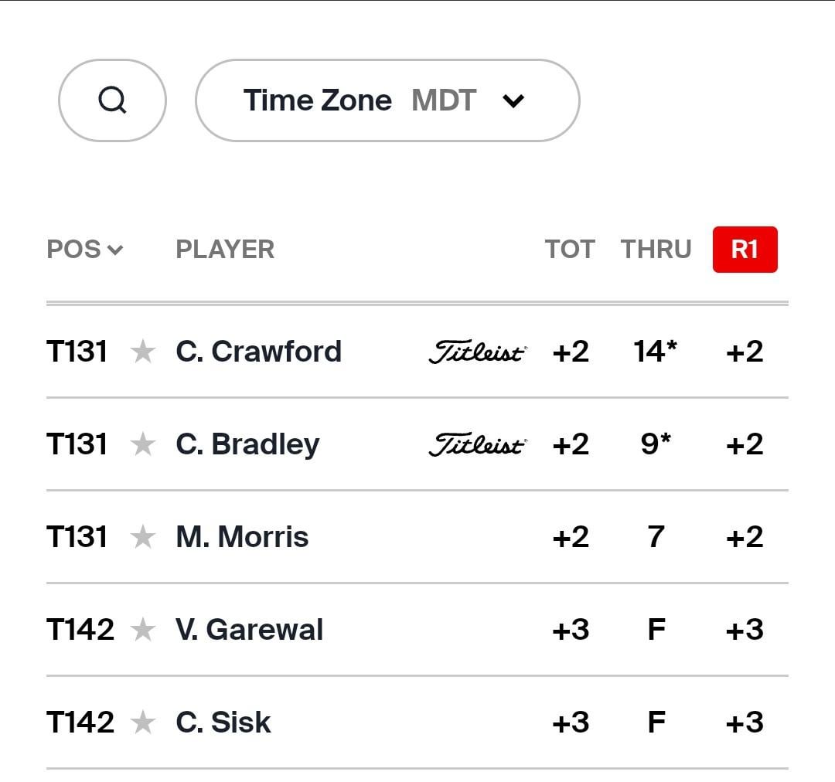Open M. Morris's player row
This screenshot has width=835, height=782.
coord(417,537)
